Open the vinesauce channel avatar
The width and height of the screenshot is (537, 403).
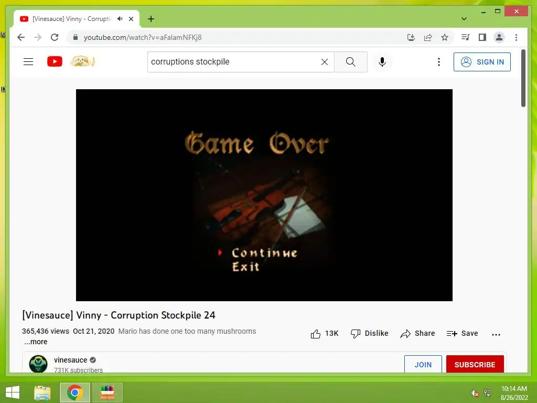(x=38, y=364)
